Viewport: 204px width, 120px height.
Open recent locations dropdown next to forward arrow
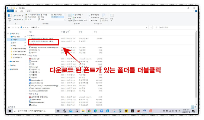[16, 27]
